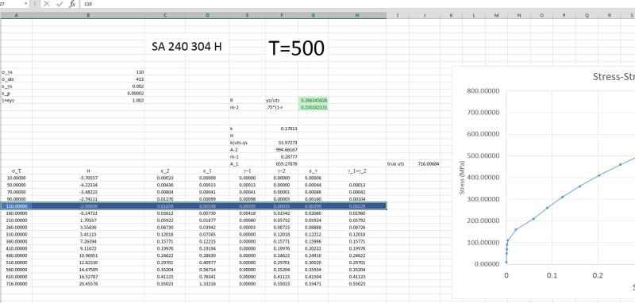Screen dimensions: 635x303
Task: Select the k value cell 0.17813
Action: pyautogui.click(x=282, y=128)
